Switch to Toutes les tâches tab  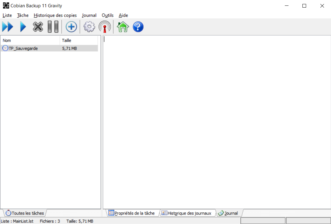[25, 213]
